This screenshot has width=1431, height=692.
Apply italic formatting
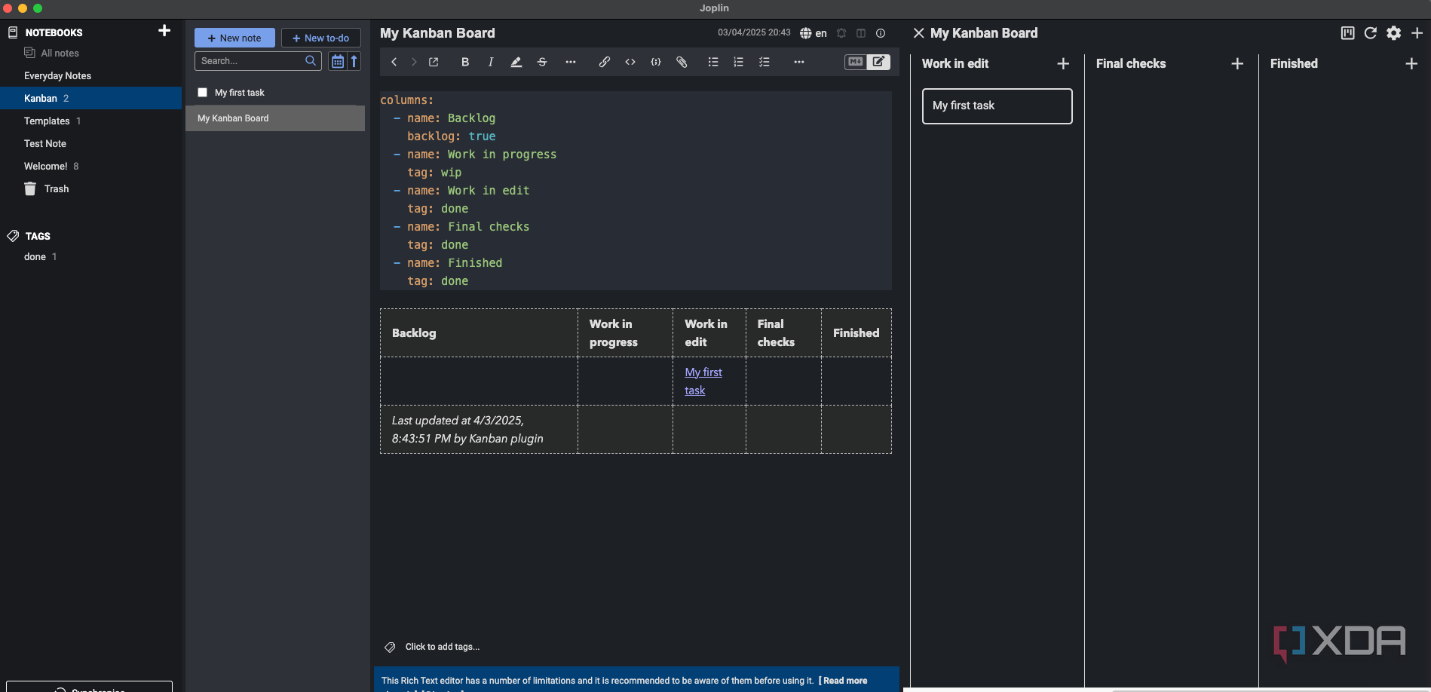(491, 63)
